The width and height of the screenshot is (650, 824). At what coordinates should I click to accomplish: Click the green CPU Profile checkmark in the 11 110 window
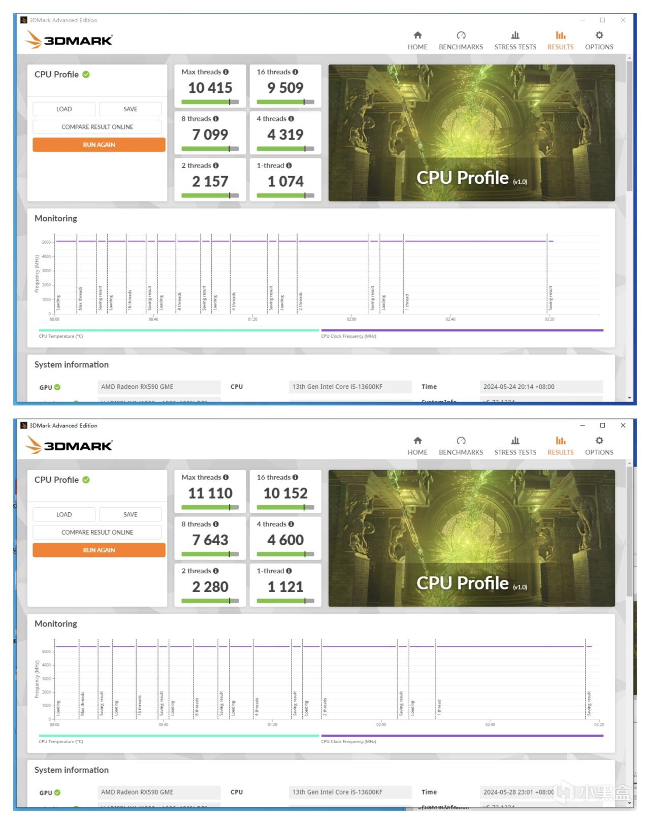[x=86, y=480]
